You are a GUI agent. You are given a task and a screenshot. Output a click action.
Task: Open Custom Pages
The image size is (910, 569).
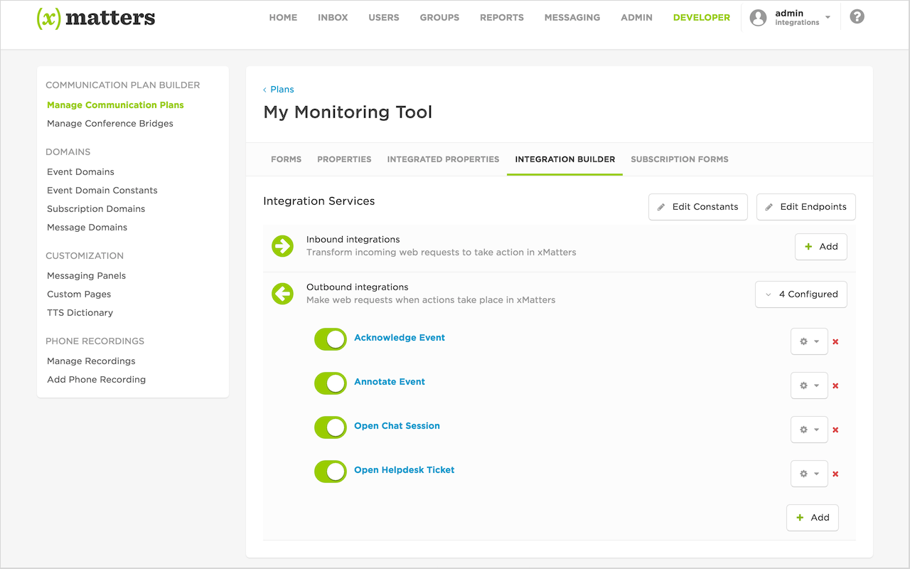[79, 294]
